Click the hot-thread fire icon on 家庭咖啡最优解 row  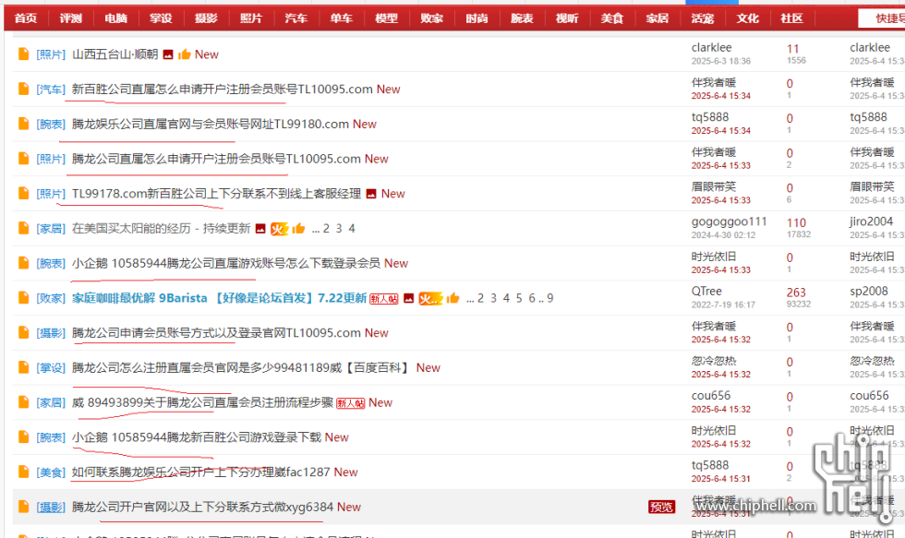[x=430, y=298]
